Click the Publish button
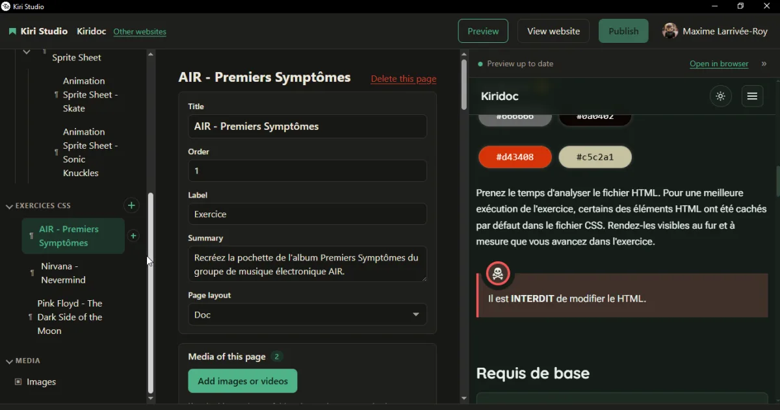Screen dimensions: 780x410 (623, 31)
